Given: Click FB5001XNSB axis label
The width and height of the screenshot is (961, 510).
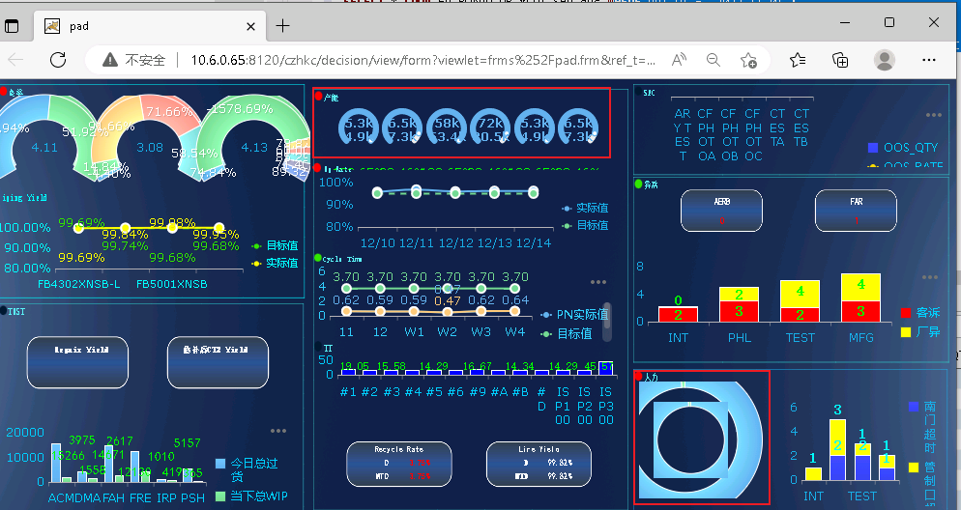Looking at the screenshot, I should (x=172, y=284).
